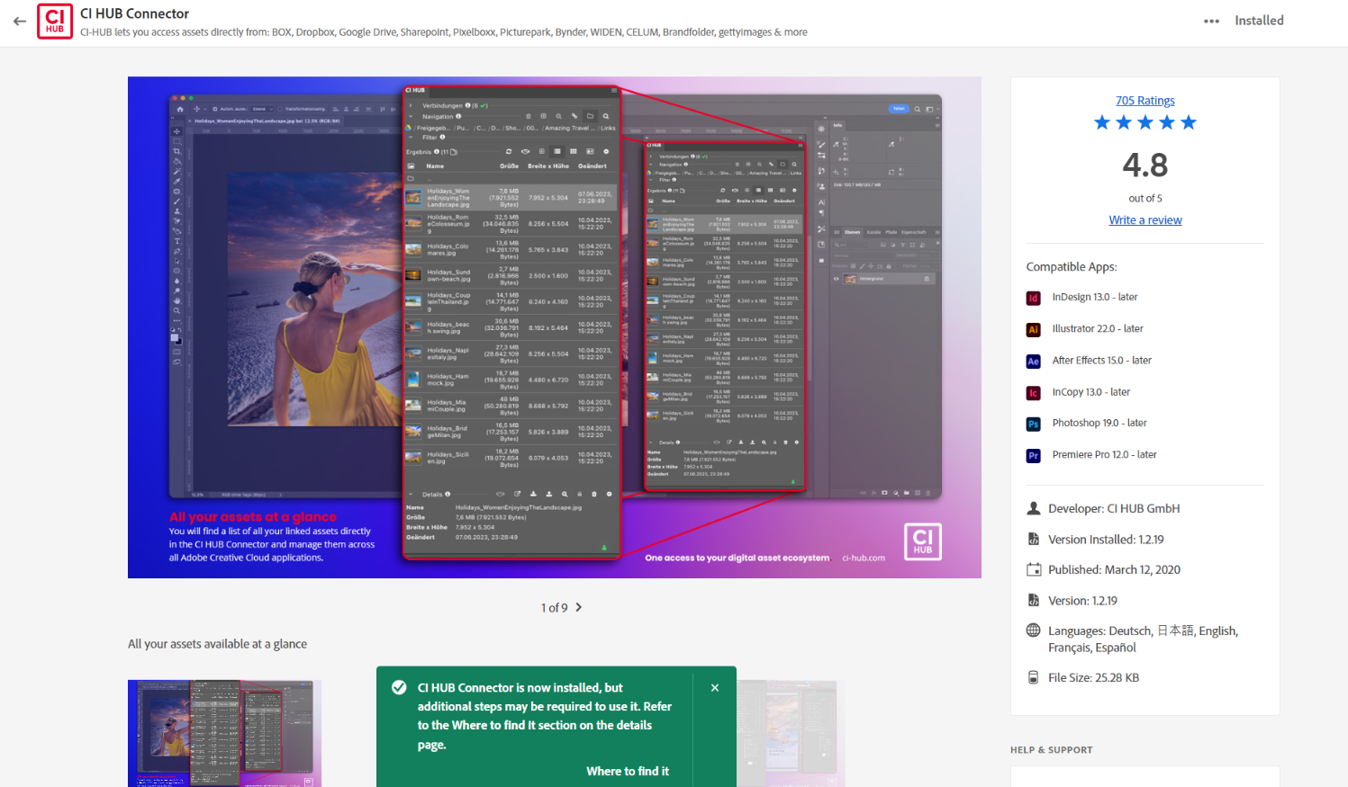Click Published: March 12, 2020 text

1114,569
